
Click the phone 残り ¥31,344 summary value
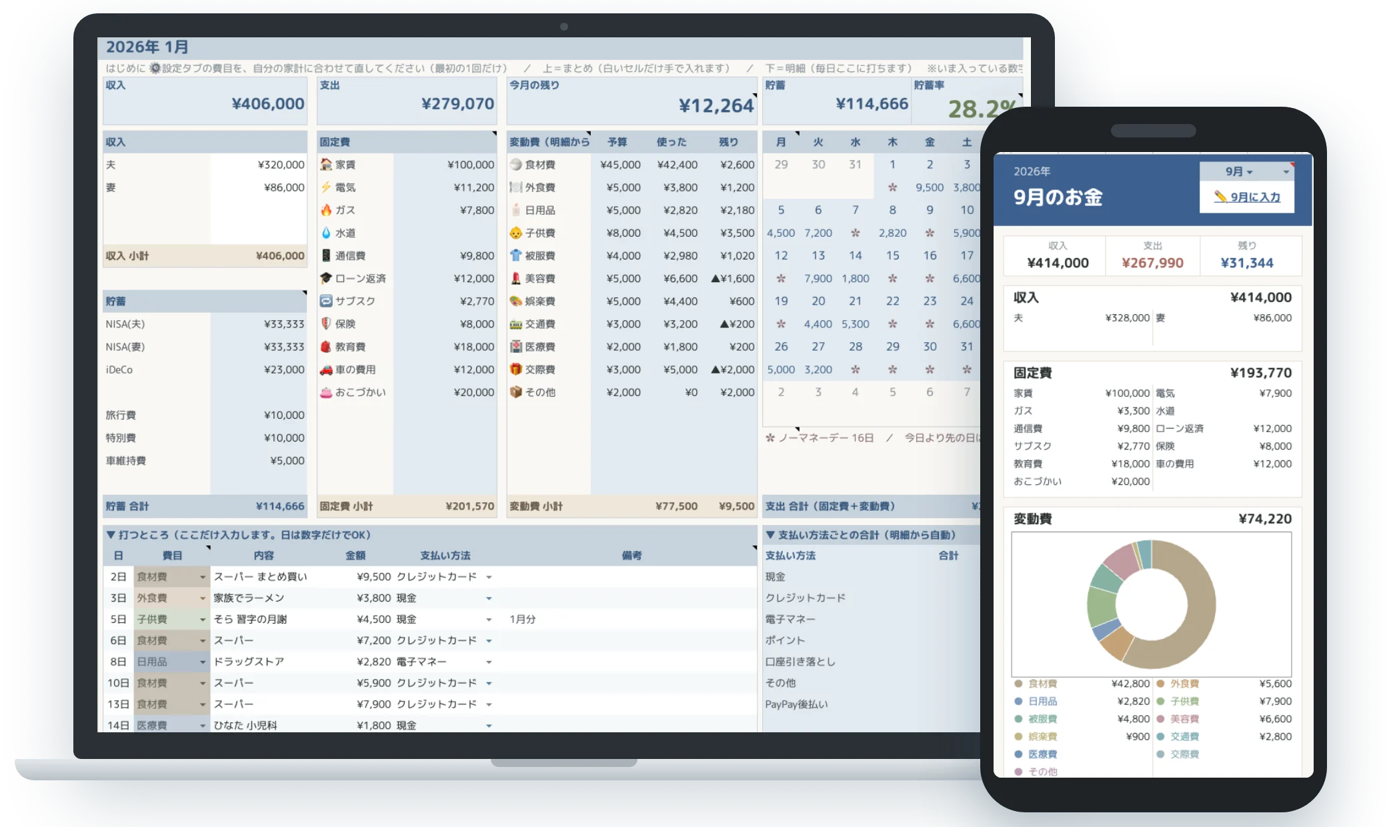pos(1247,263)
